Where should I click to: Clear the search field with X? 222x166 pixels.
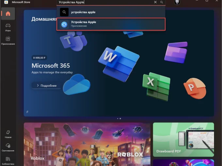[155, 2]
